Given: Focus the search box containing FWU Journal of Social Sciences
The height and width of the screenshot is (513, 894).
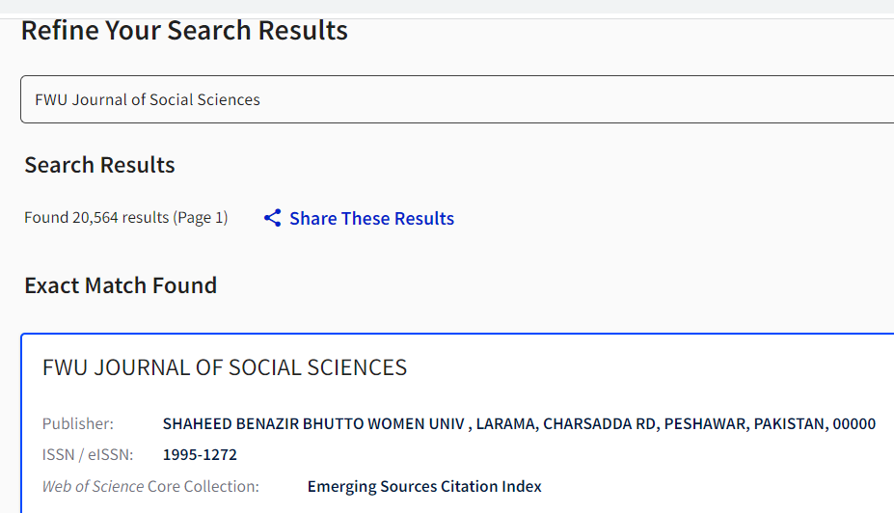Looking at the screenshot, I should pyautogui.click(x=457, y=99).
